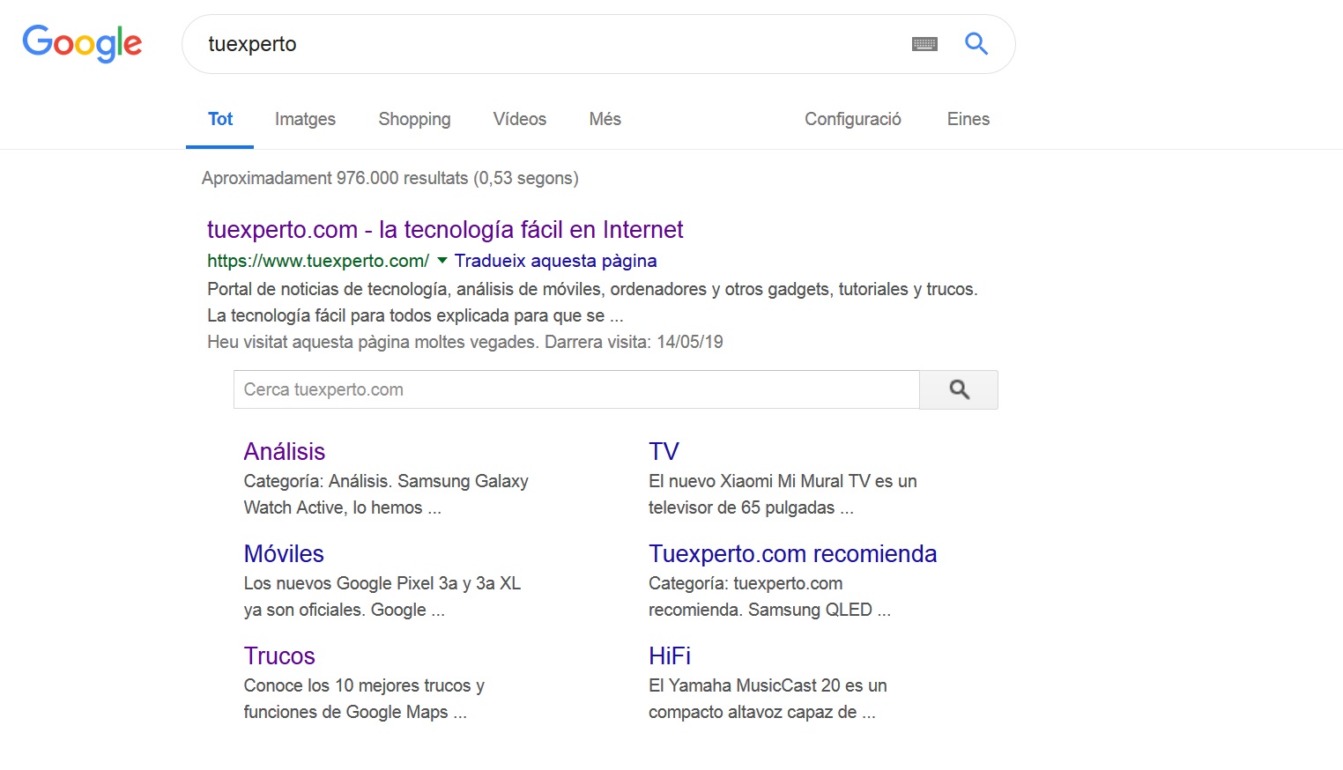1343x770 pixels.
Task: Click Tradueix aquesta pàgina link
Action: pyautogui.click(x=555, y=261)
